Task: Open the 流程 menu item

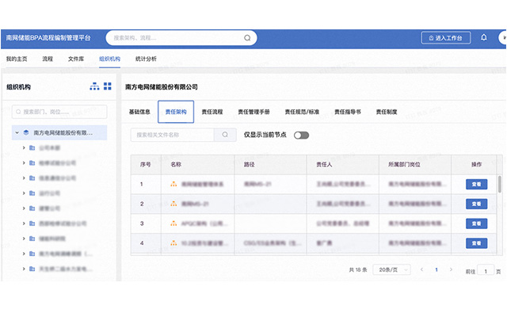Action: pos(48,59)
